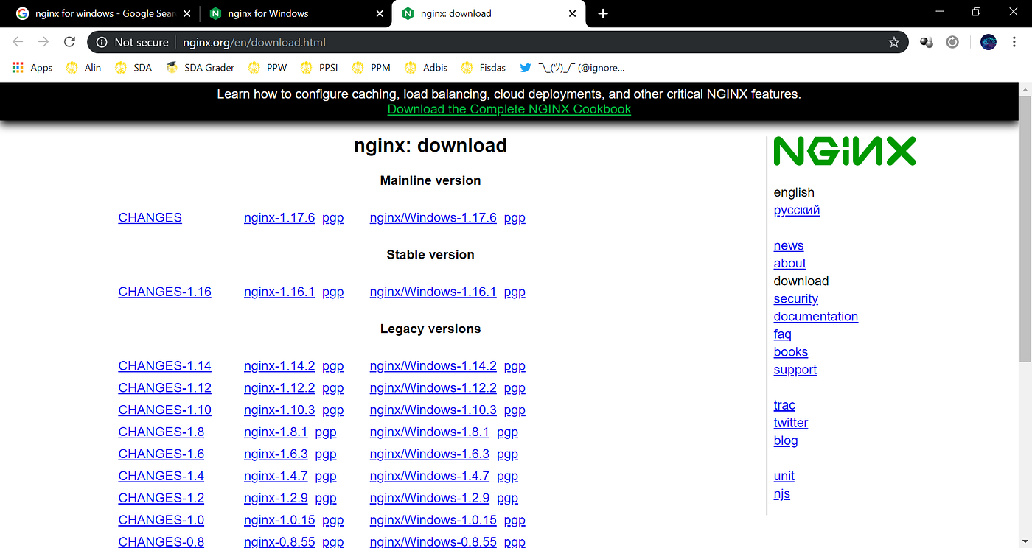
Task: Download nginx-1.12.2 source
Action: tap(279, 388)
